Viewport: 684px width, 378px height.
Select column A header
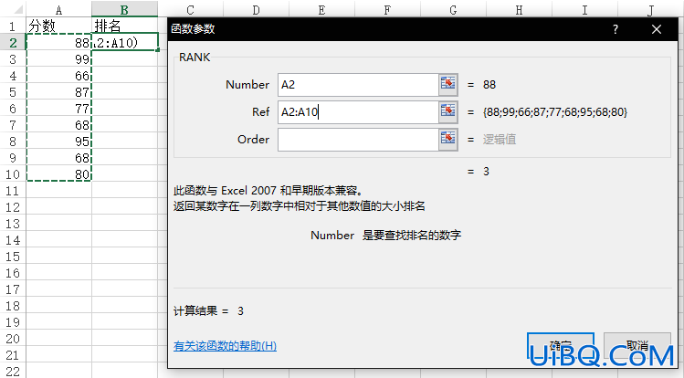[58, 10]
